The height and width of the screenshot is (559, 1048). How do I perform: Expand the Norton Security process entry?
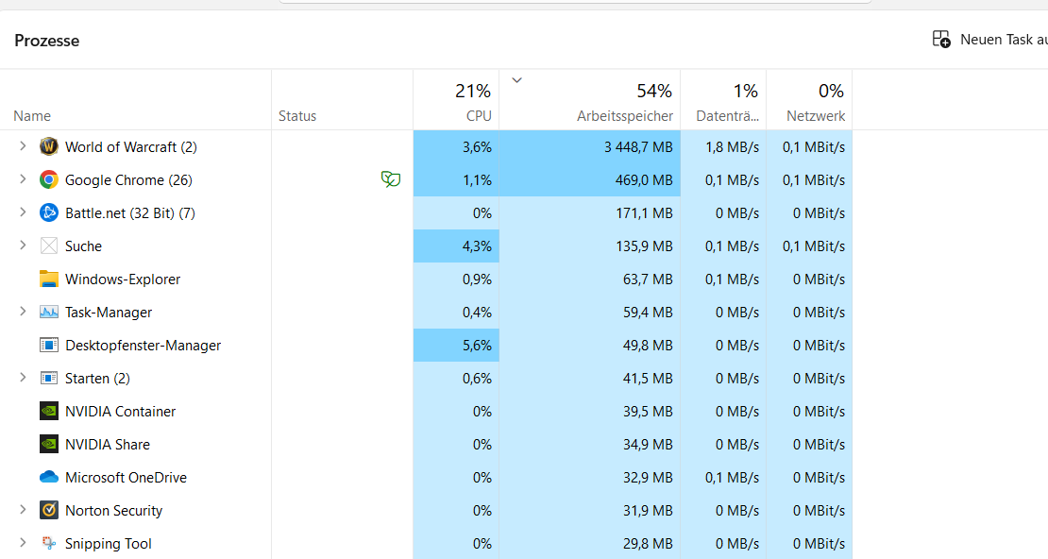click(23, 510)
